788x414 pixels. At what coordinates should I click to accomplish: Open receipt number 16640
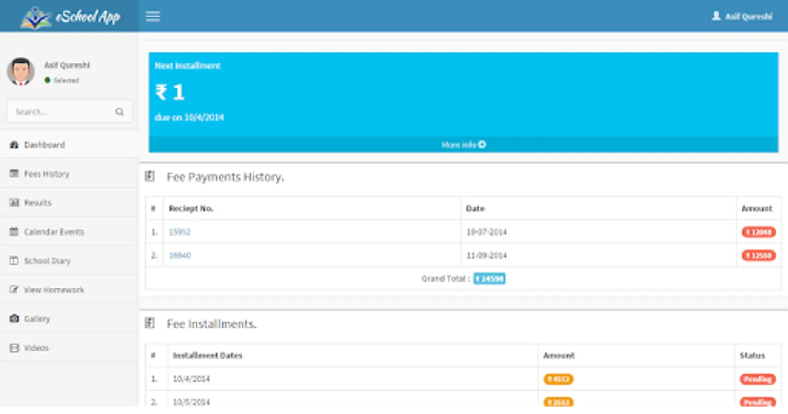click(180, 255)
